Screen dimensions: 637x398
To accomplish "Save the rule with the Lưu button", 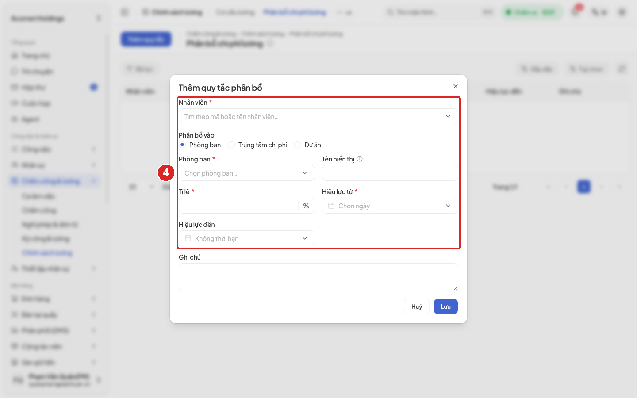I will coord(445,306).
